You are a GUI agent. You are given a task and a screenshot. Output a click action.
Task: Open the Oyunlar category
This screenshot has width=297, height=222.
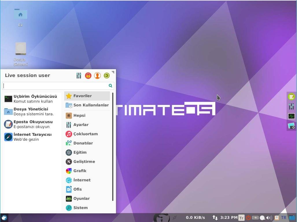coord(87,198)
